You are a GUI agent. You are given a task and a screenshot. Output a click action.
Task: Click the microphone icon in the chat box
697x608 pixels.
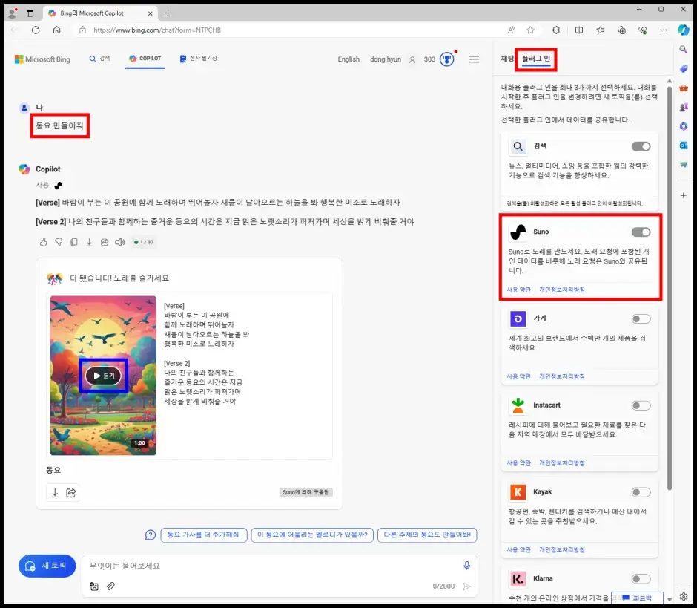point(466,565)
